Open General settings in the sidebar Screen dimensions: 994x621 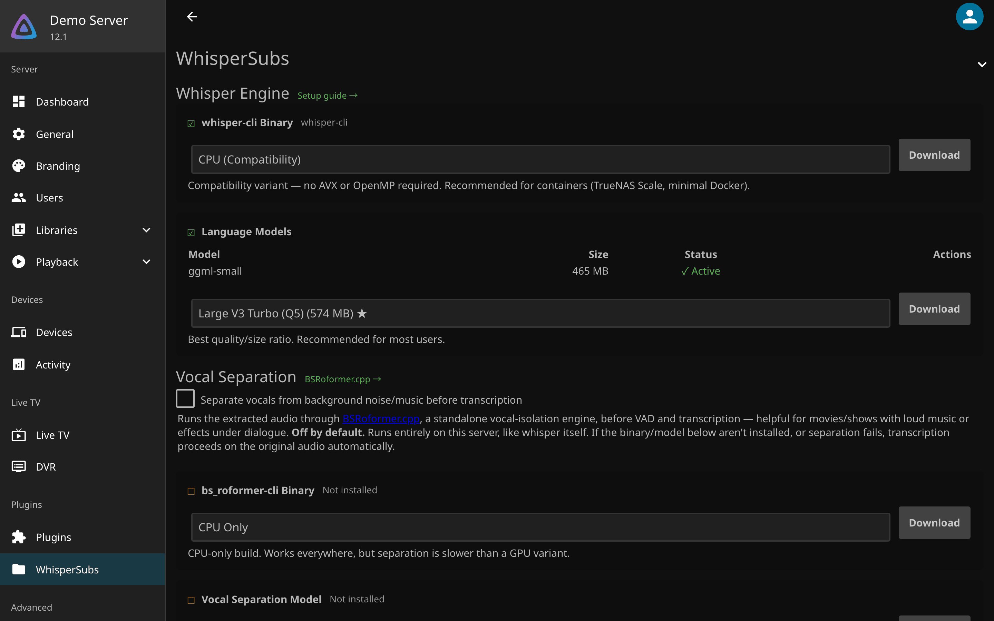click(x=82, y=134)
